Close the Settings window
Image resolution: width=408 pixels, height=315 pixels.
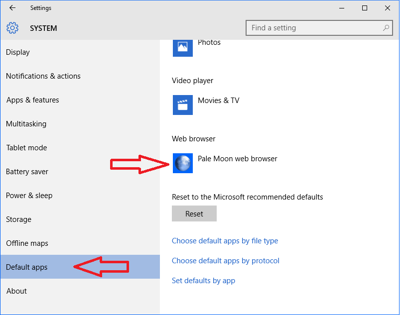[388, 8]
